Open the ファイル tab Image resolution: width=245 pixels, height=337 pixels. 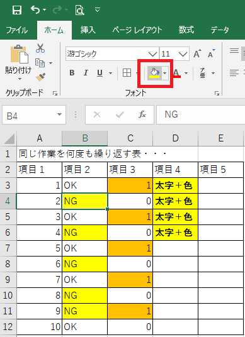click(17, 30)
